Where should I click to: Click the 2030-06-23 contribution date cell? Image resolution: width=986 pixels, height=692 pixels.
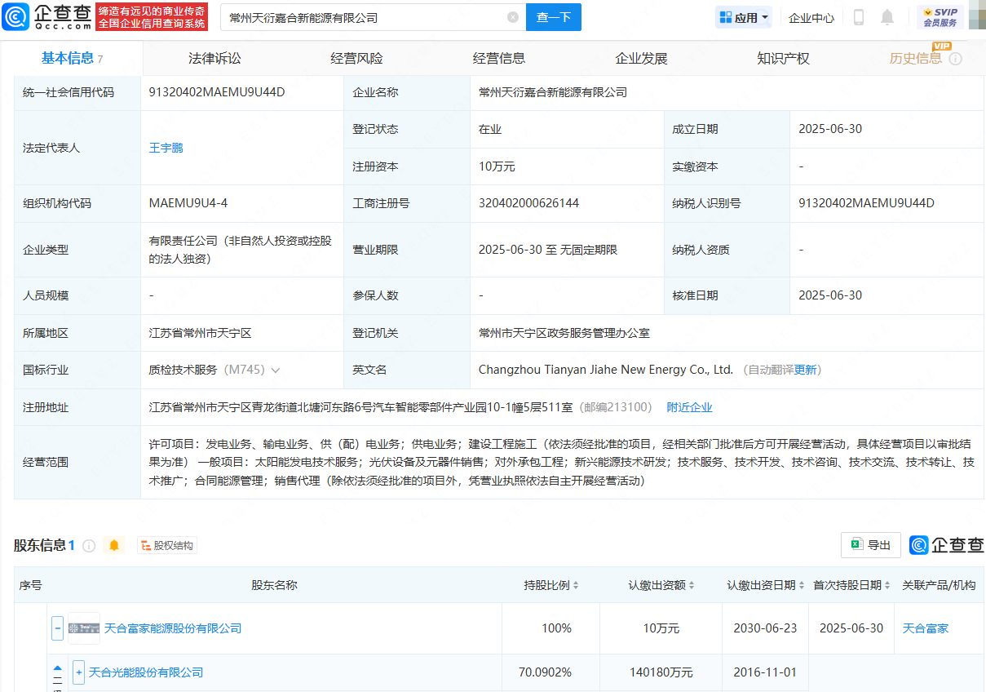[x=766, y=628]
